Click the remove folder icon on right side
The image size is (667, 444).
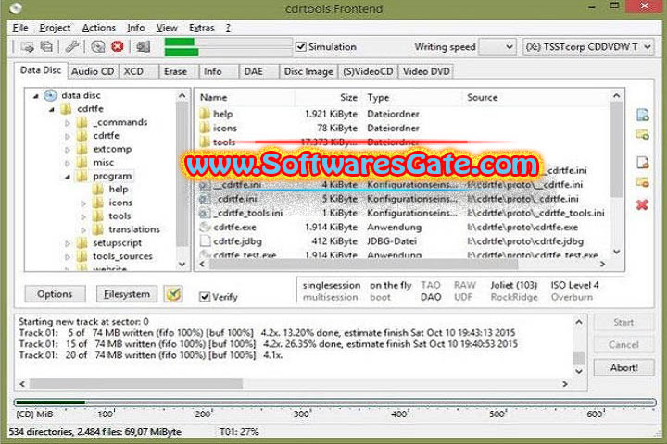pyautogui.click(x=642, y=183)
